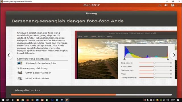Open Excel from the taskbar

(47, 100)
